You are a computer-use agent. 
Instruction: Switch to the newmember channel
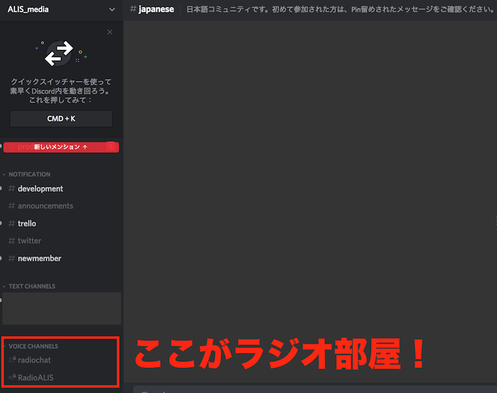point(39,258)
